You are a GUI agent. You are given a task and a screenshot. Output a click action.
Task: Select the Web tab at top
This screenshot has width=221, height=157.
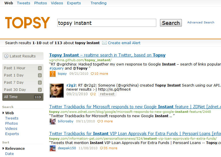pos(9,3)
